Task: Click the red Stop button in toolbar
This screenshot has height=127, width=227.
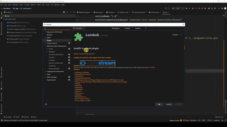Action: (205, 8)
